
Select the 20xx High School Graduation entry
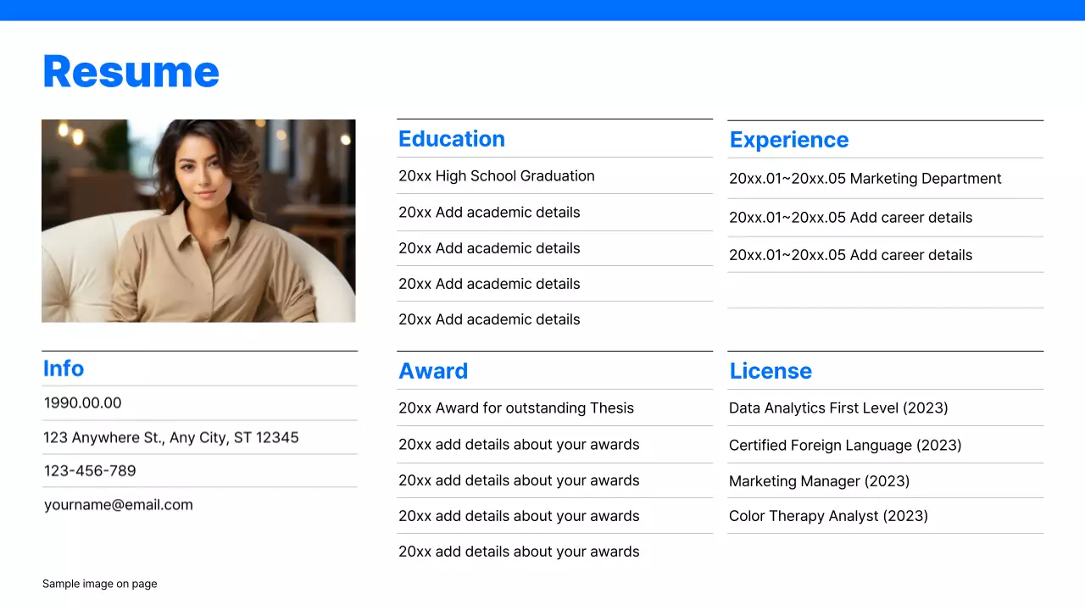497,175
